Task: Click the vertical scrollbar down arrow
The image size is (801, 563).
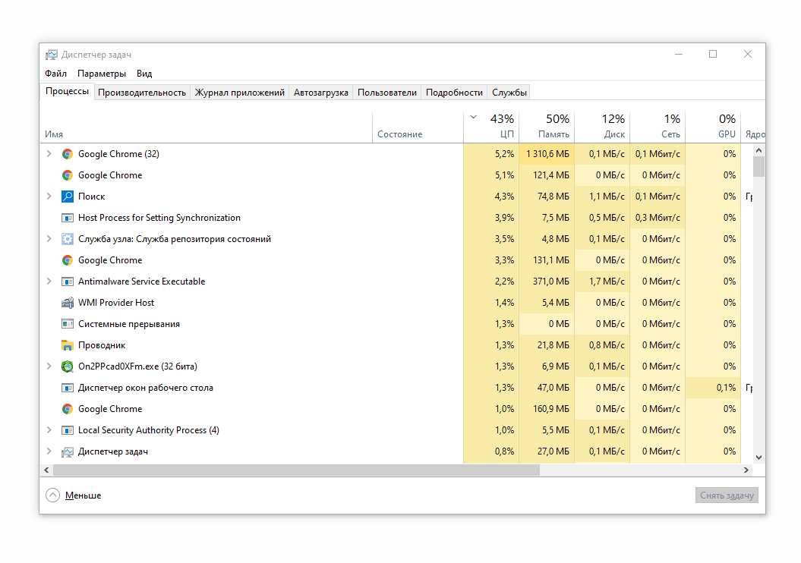Action: [x=758, y=458]
